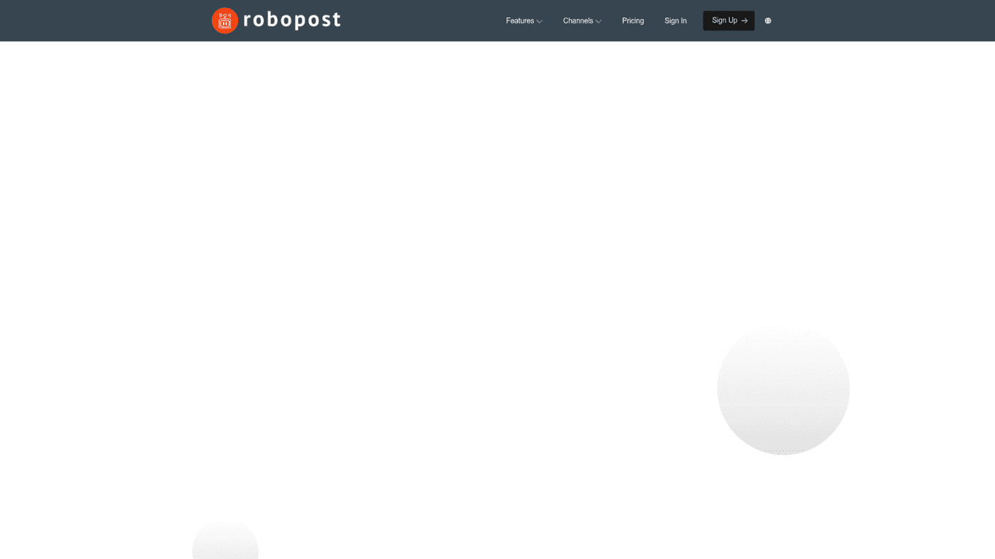
Task: Click the globe icon beside Sign Up
Action: pos(768,20)
